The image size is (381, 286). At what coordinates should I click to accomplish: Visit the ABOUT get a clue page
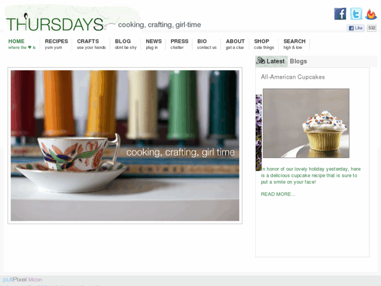(x=235, y=44)
